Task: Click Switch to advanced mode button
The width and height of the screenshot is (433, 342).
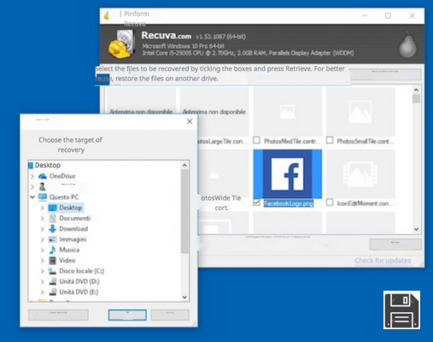Action: 385,74
